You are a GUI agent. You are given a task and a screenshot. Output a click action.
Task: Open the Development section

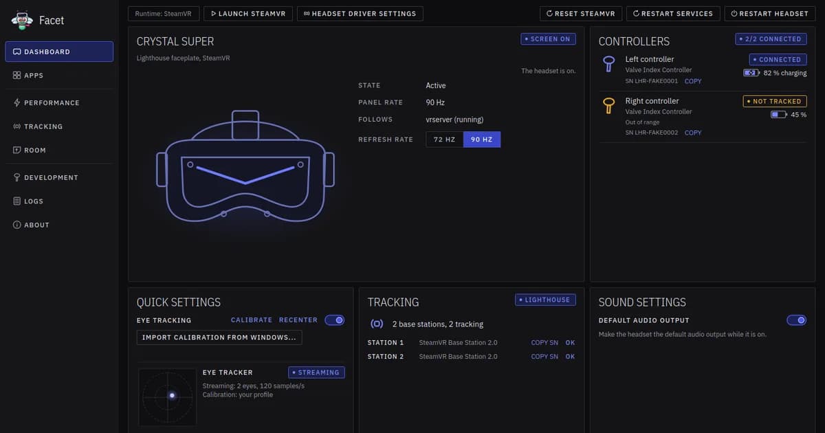59,177
